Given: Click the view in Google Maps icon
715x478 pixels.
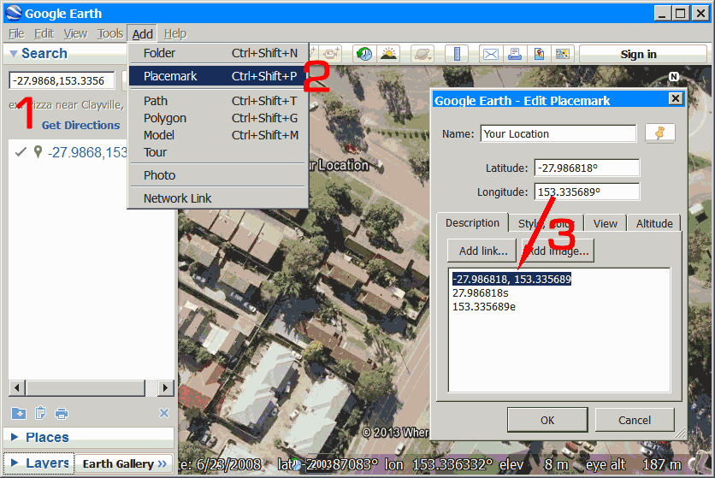Looking at the screenshot, I should coord(563,54).
